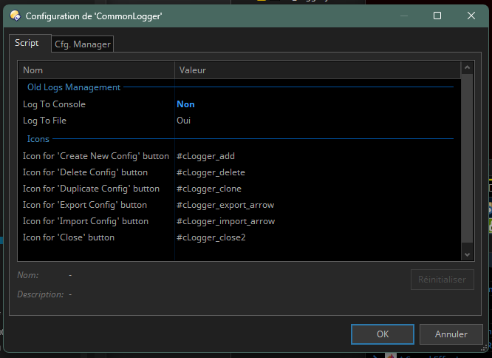Click the scrollbar down arrow in the property list

tap(466, 254)
